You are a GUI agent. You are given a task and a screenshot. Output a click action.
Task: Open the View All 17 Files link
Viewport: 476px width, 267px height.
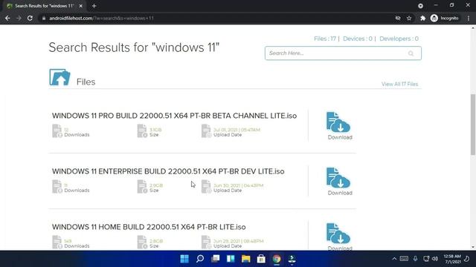[399, 84]
